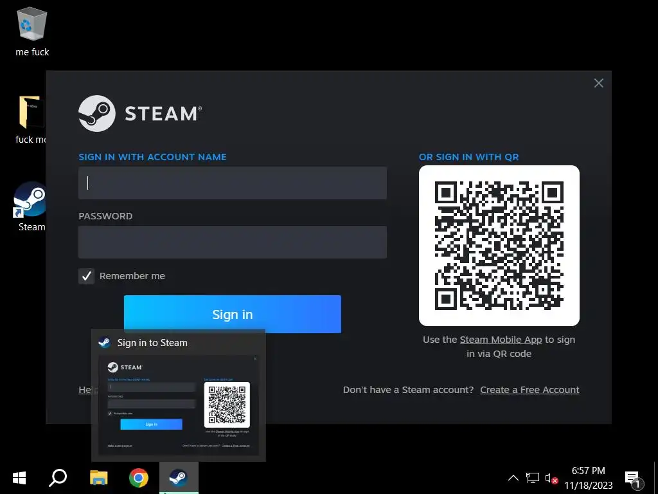Image resolution: width=658 pixels, height=494 pixels.
Task: Click the muted volume tray icon
Action: point(551,478)
